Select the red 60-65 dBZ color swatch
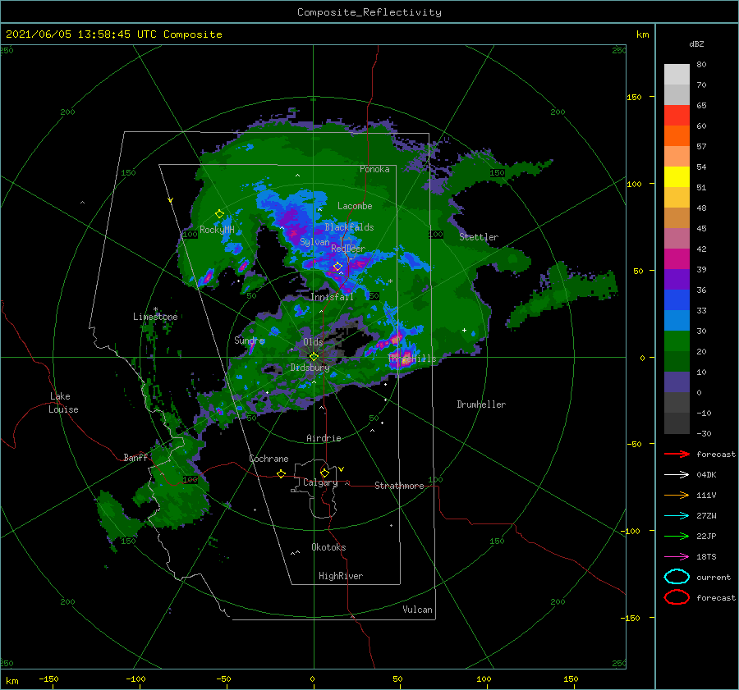The height and width of the screenshot is (690, 739). click(677, 116)
